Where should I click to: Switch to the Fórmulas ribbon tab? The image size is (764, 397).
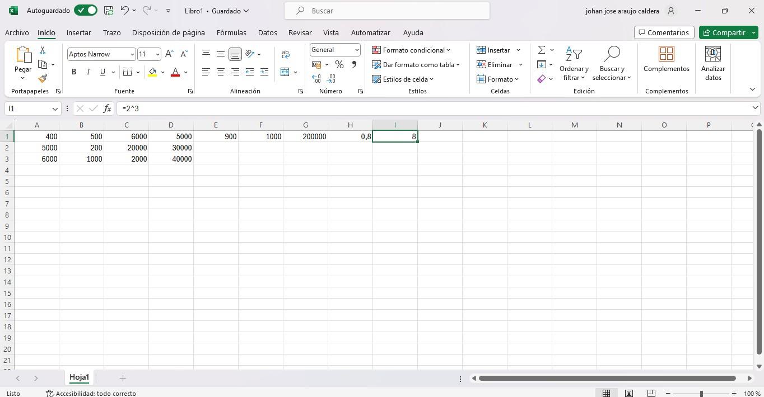(231, 32)
